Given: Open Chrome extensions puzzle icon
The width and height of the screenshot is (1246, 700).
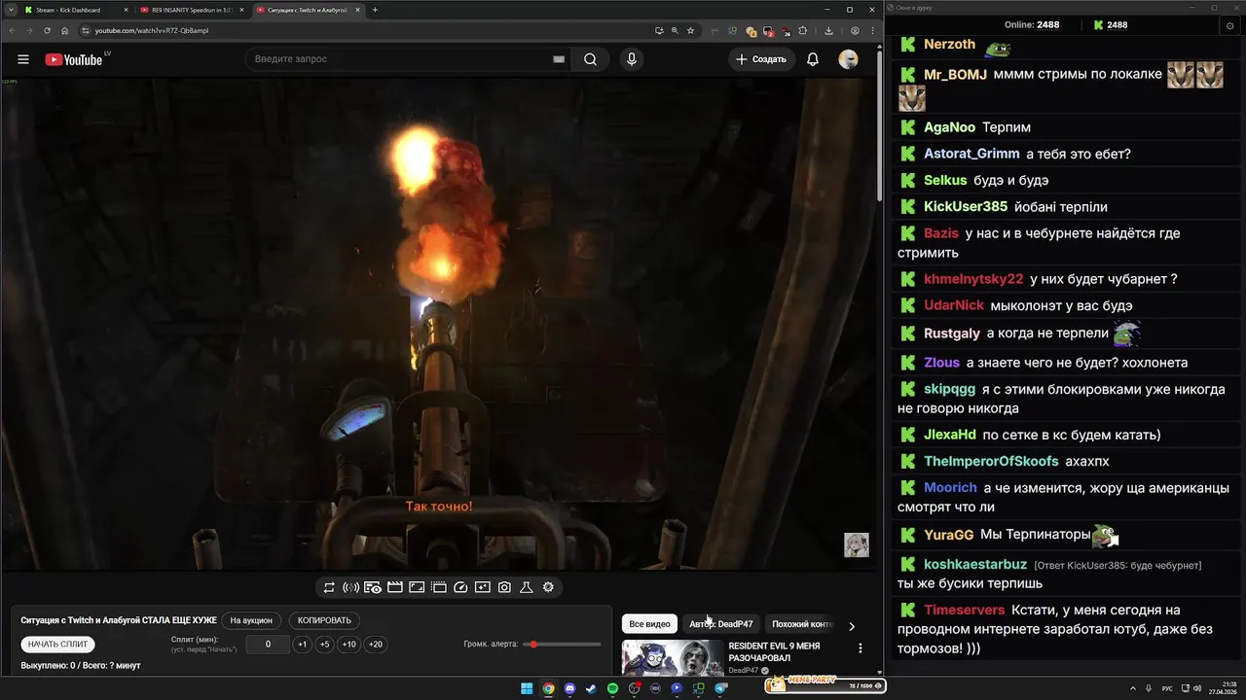Looking at the screenshot, I should 803,30.
